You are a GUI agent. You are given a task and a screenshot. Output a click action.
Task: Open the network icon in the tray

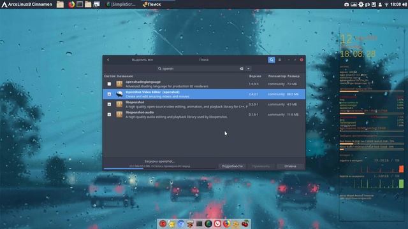pyautogui.click(x=386, y=4)
